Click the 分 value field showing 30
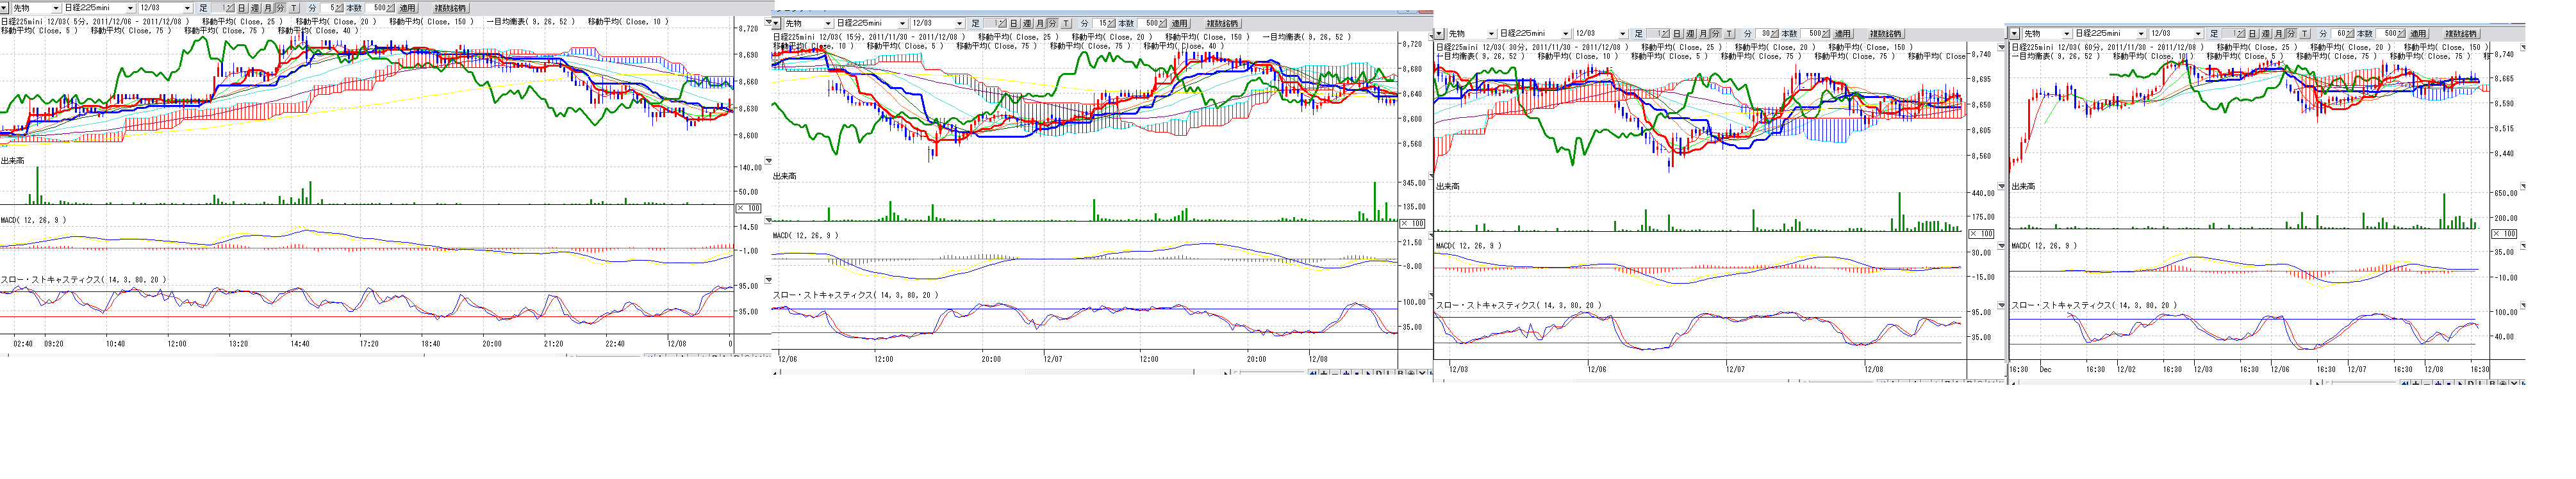Image resolution: width=2576 pixels, height=479 pixels. coord(1765,34)
